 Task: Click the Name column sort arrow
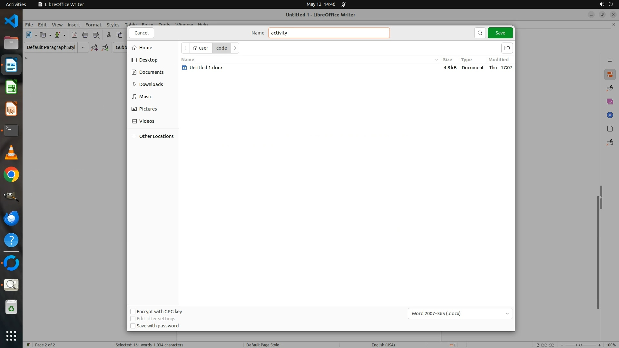pos(436,60)
